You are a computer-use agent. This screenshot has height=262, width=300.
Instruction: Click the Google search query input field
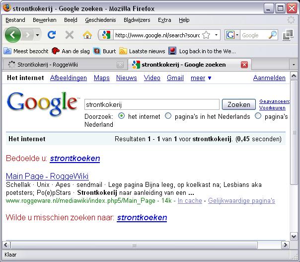pos(151,105)
